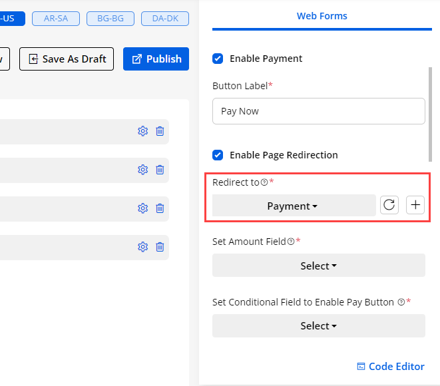Click the refresh icon beside Payment dropdown
The height and width of the screenshot is (386, 440).
[x=389, y=205]
